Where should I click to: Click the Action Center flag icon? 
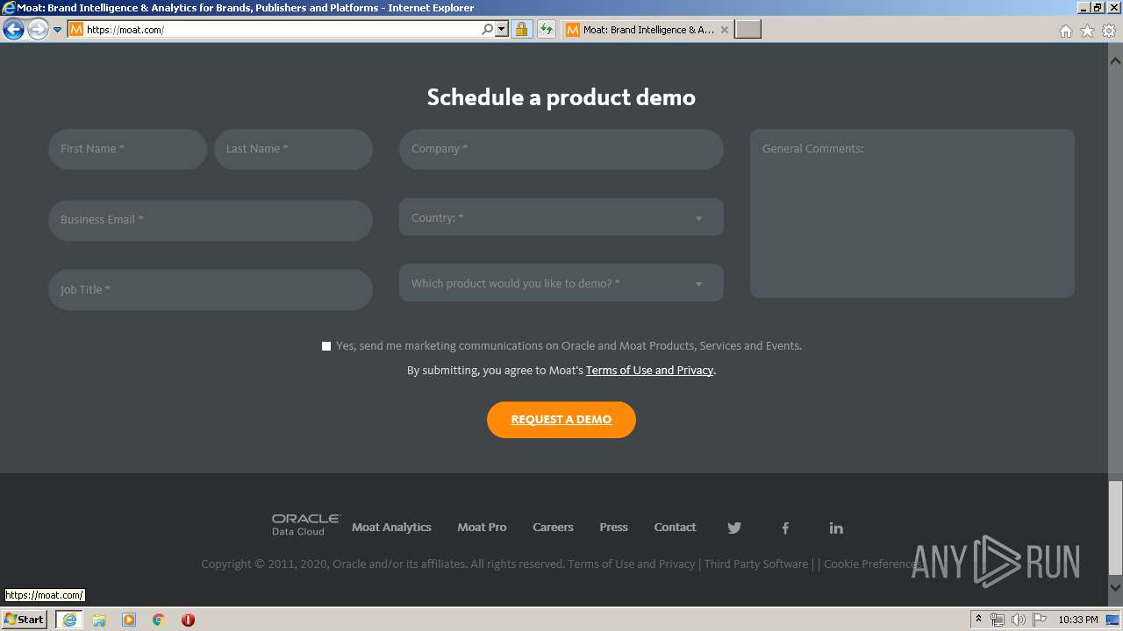coord(1040,620)
